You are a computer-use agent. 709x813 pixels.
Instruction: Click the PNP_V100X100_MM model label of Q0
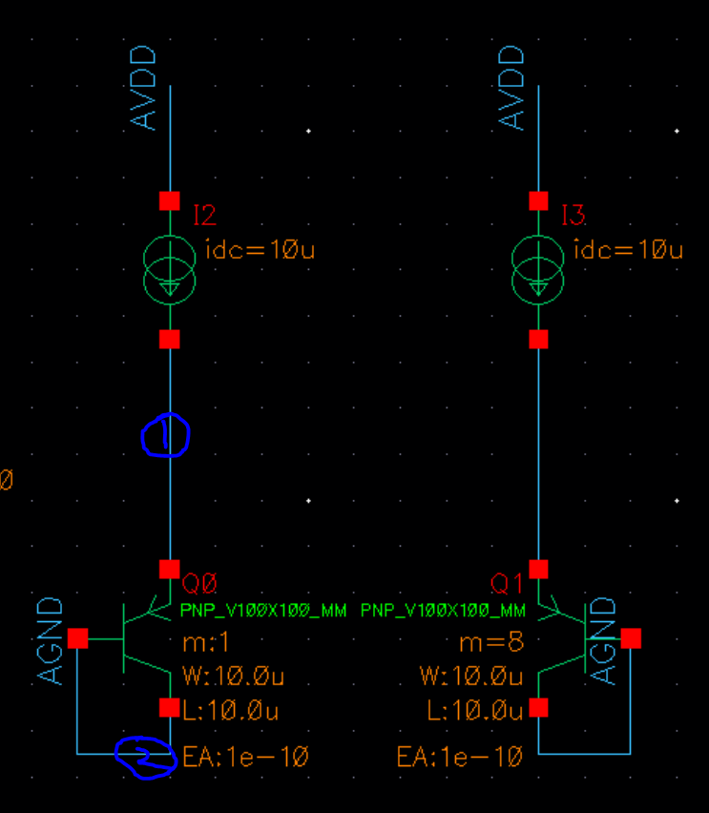(x=263, y=611)
